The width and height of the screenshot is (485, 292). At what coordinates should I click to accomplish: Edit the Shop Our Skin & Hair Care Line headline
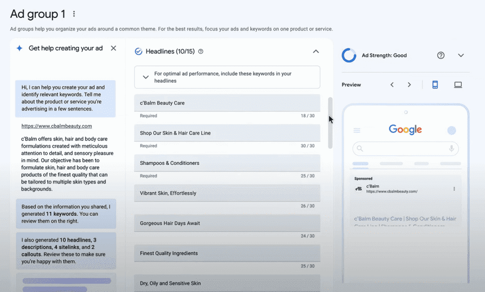[227, 133]
